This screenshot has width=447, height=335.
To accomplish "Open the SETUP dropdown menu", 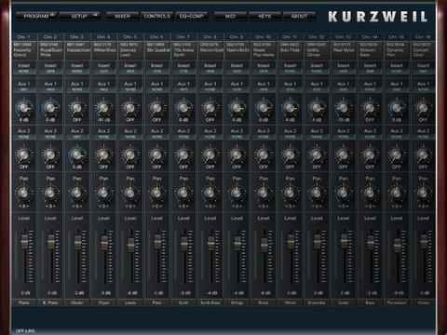I will 79,16.
